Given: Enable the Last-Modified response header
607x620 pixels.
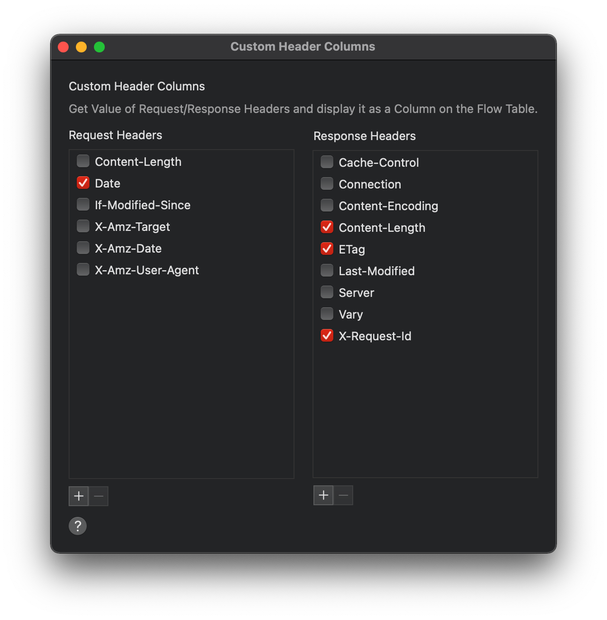Looking at the screenshot, I should [x=327, y=270].
